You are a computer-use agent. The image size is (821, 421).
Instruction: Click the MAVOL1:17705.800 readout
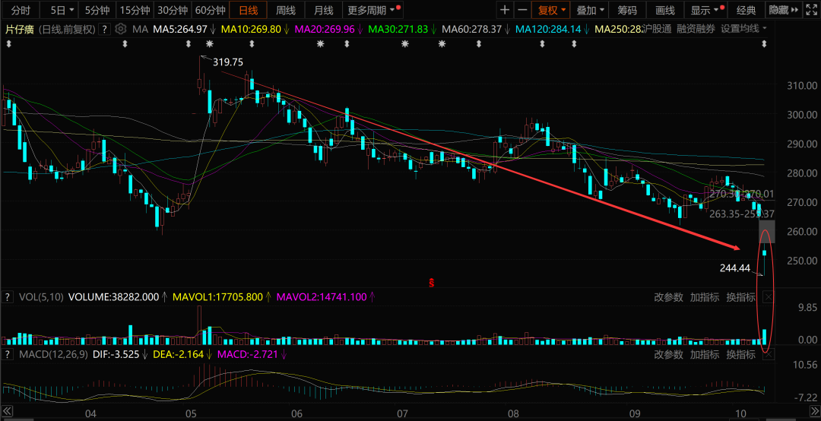(x=217, y=297)
